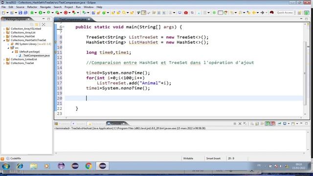Click the red Coverage/record toolbar icon

coord(66,13)
